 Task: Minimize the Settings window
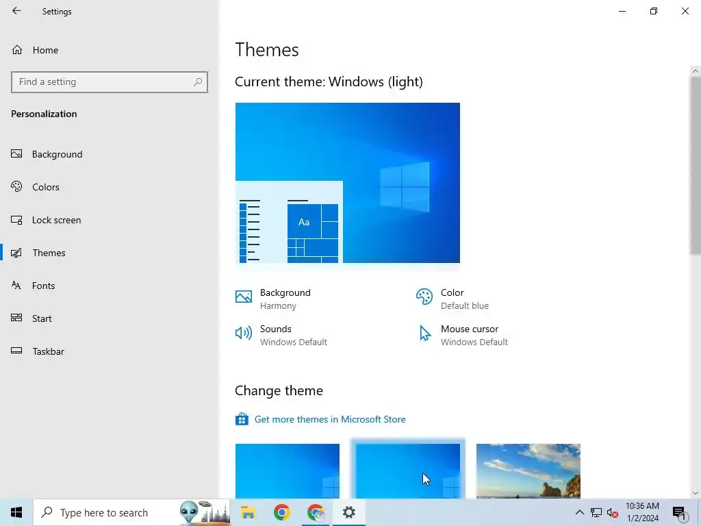[x=622, y=11]
